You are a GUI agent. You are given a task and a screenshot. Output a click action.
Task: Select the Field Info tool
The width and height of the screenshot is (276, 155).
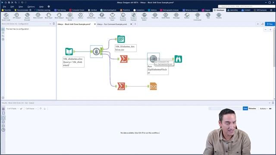pos(155,16)
